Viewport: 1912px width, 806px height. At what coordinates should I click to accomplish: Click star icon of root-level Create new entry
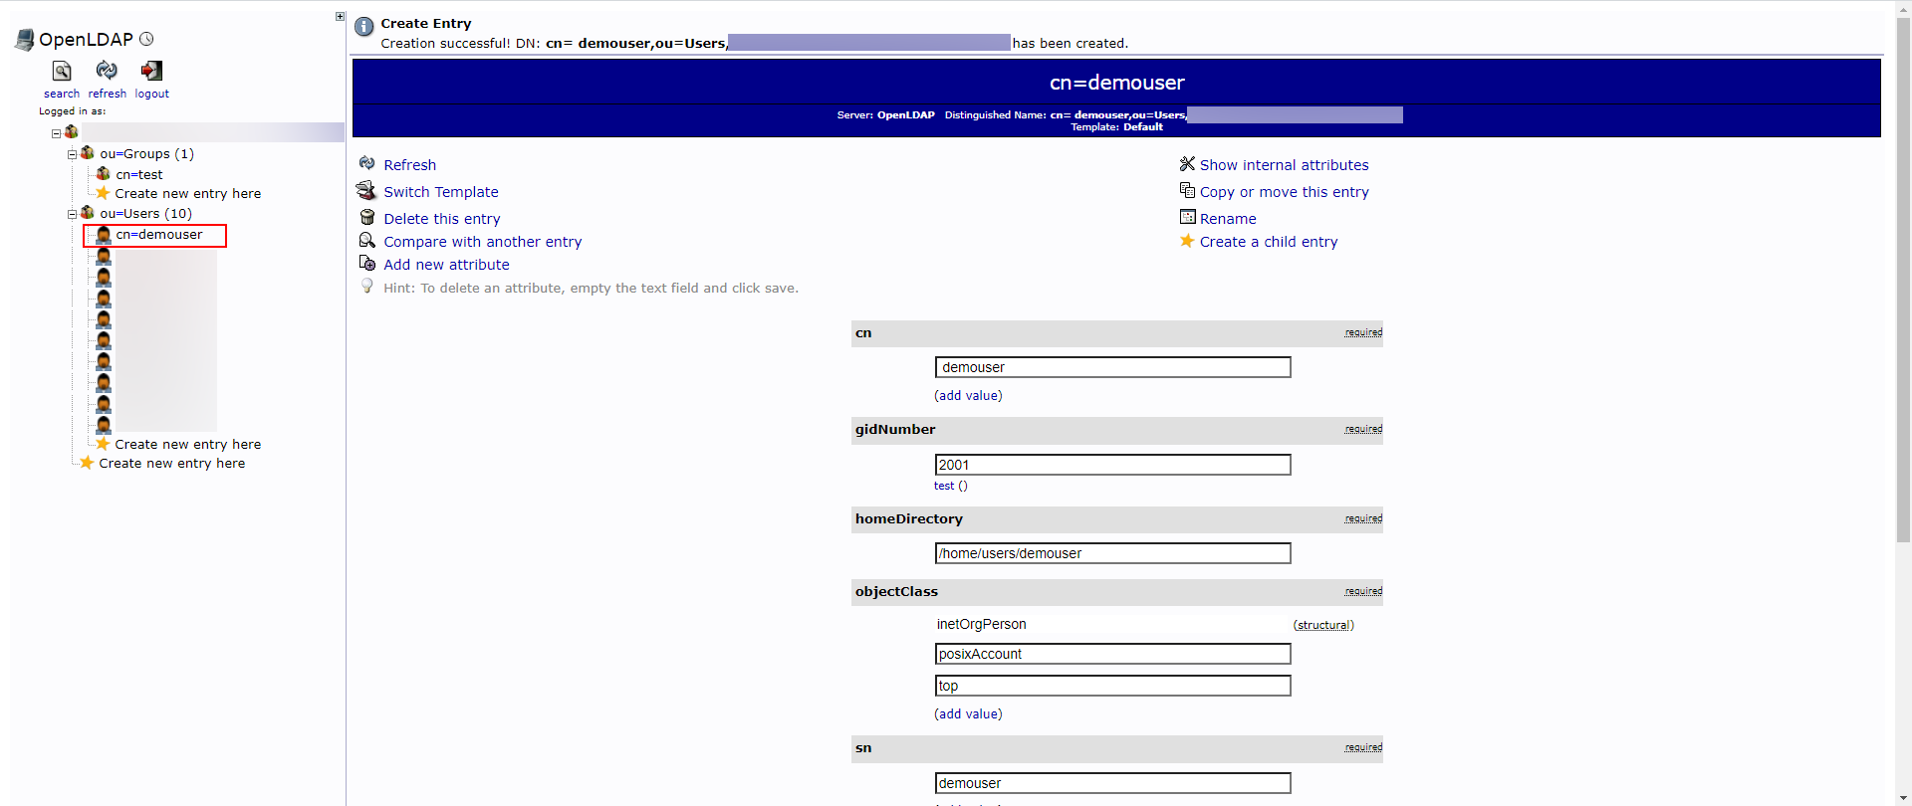point(87,463)
